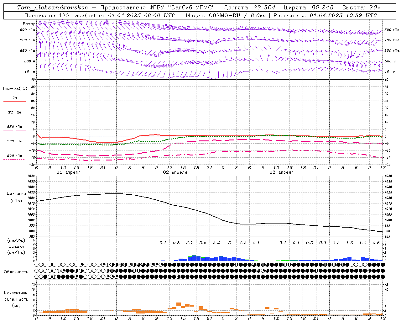Click the (мм/3ч.) precipitation unit label
Viewport: 401px width, 321px height.
click(x=16, y=240)
